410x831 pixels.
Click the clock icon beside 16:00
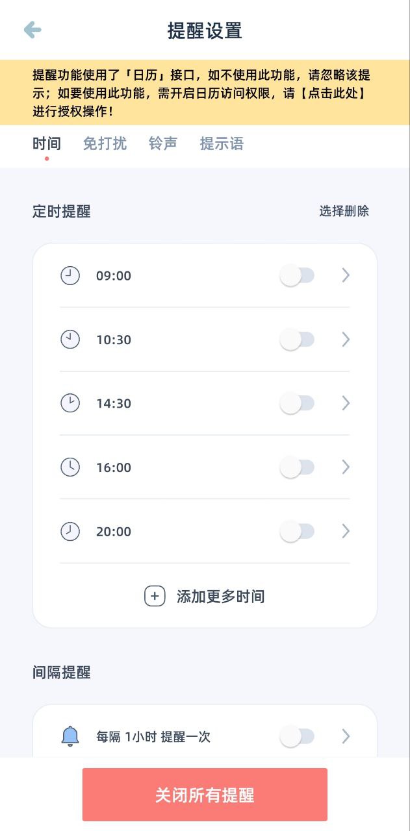(70, 467)
